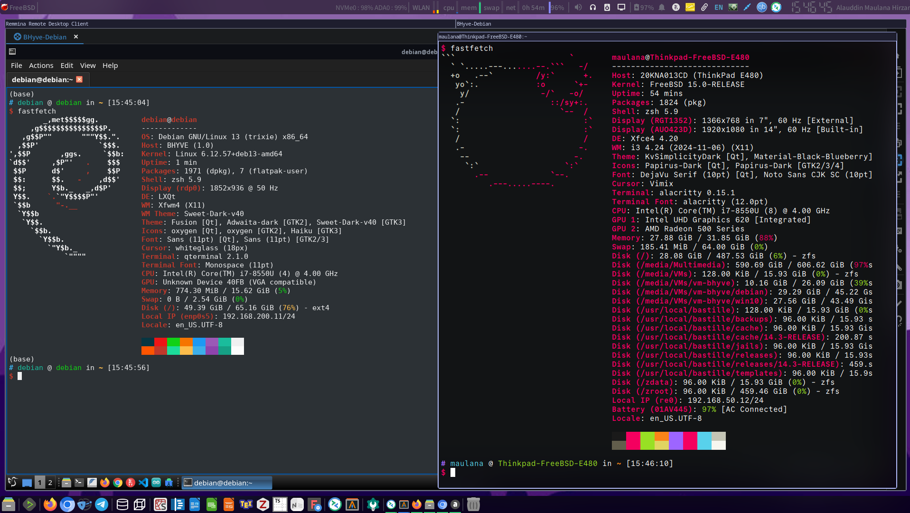Screen dimensions: 910x513
Task: Select the BHyve-Debian Remmina tab
Action: (x=44, y=37)
